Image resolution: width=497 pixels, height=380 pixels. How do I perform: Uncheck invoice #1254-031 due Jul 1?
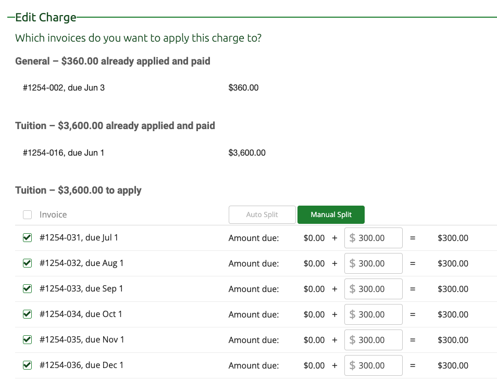click(x=27, y=237)
